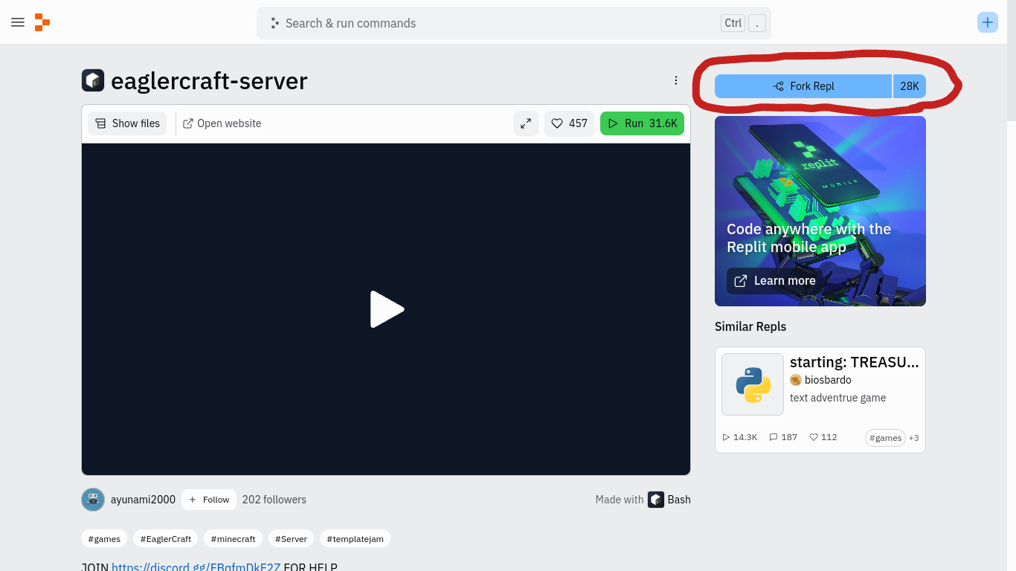Select the #EaglerCraft tag
Viewport: 1016px width, 571px height.
(x=166, y=539)
